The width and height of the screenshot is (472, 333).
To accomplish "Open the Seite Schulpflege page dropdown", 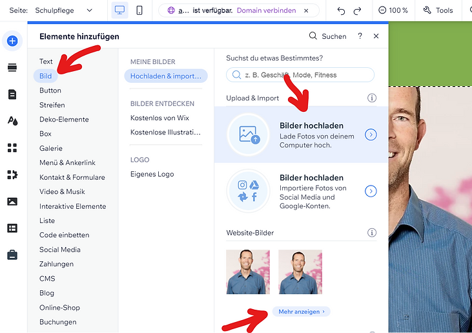I will tap(63, 10).
